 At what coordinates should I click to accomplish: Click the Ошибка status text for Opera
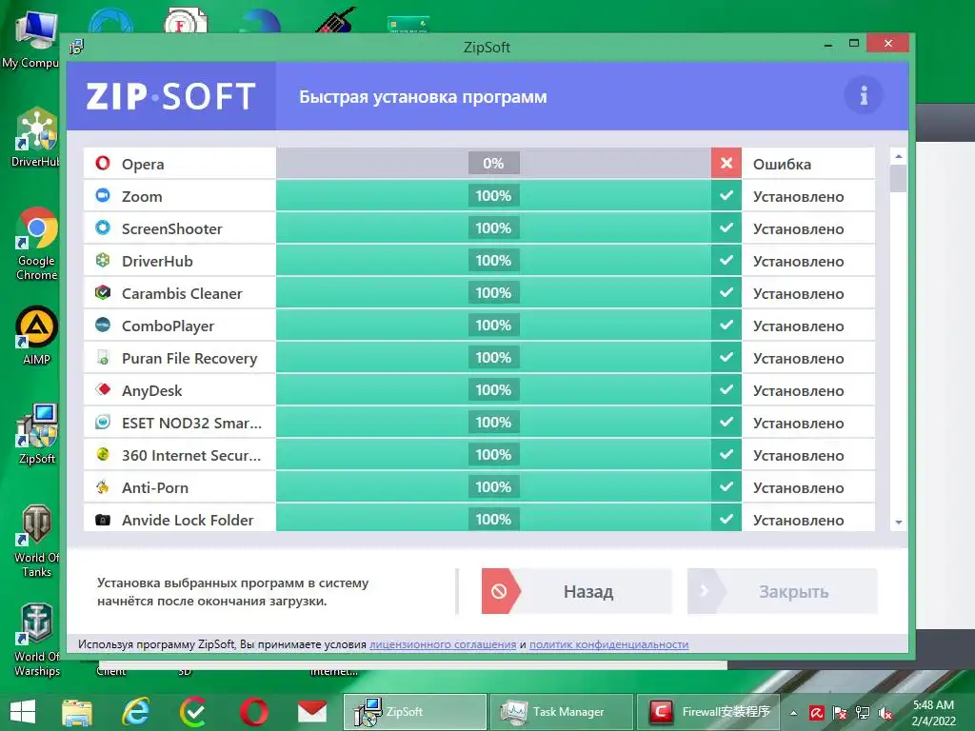click(782, 164)
